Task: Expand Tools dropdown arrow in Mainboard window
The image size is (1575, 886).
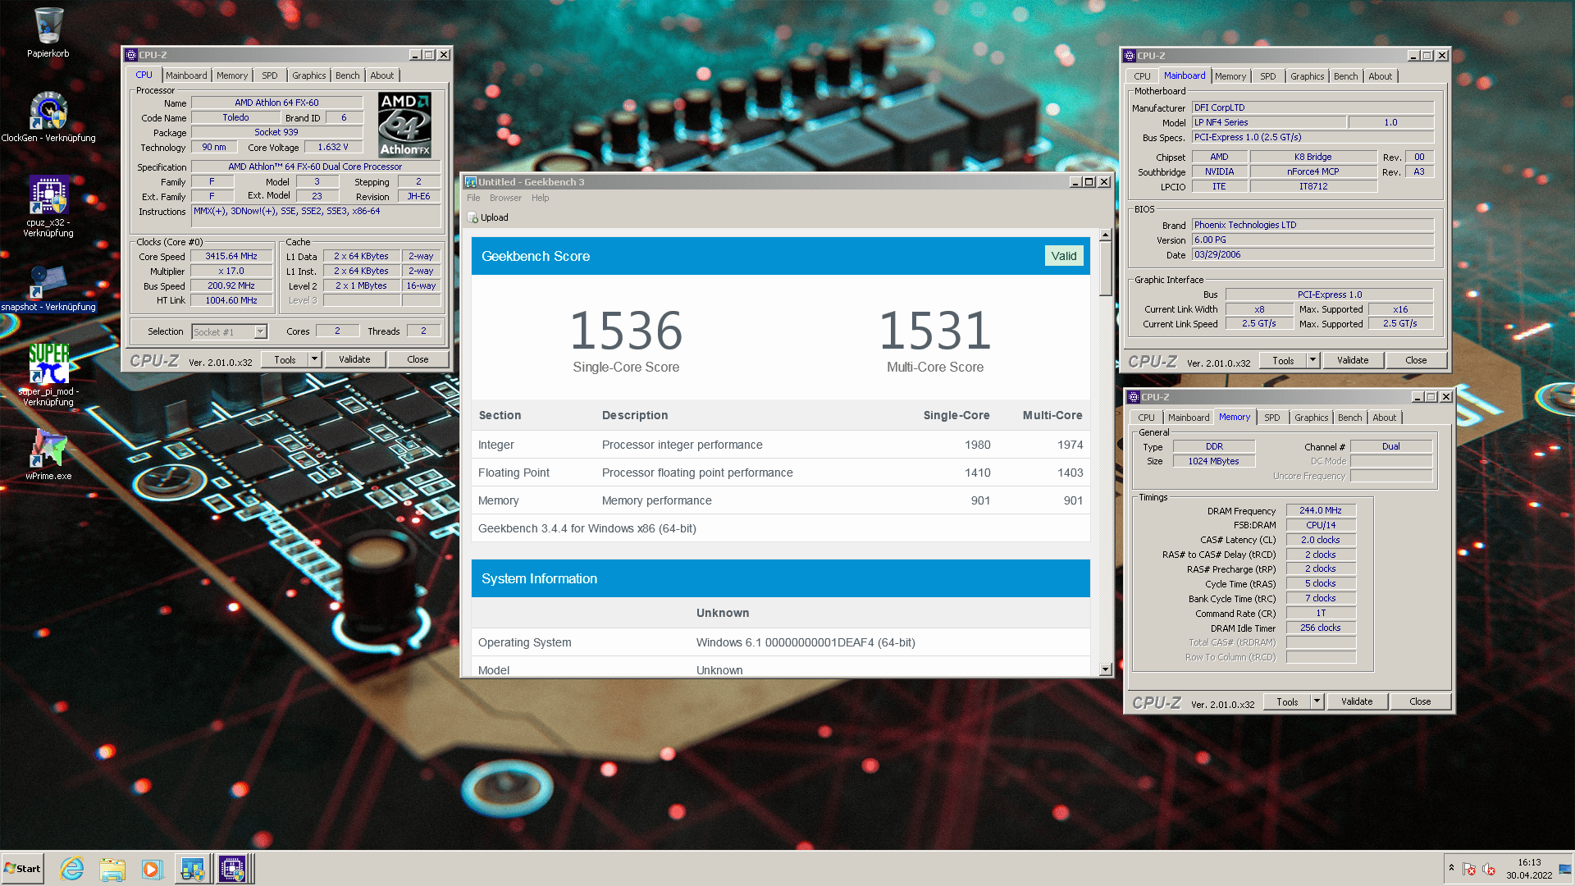Action: (x=1312, y=360)
